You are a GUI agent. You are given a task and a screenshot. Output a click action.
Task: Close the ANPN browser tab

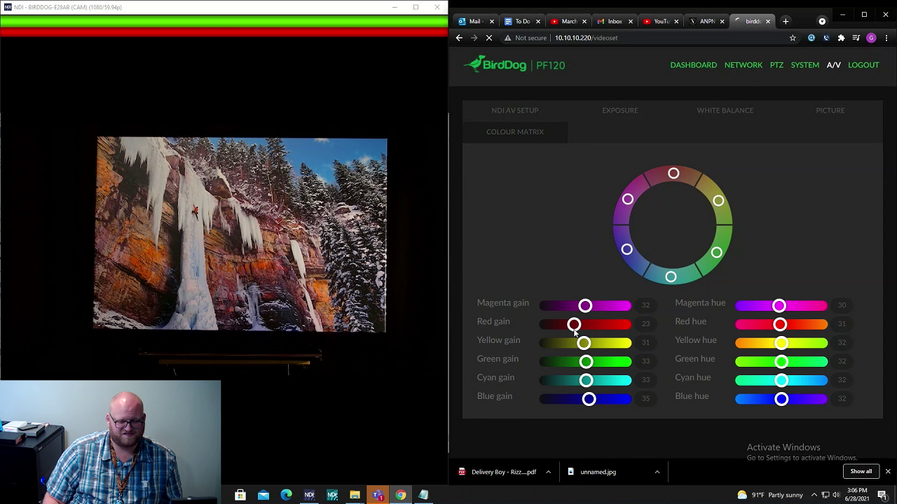pyautogui.click(x=722, y=22)
